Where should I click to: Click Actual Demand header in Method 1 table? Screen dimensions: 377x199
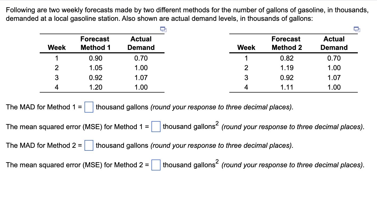coord(141,43)
